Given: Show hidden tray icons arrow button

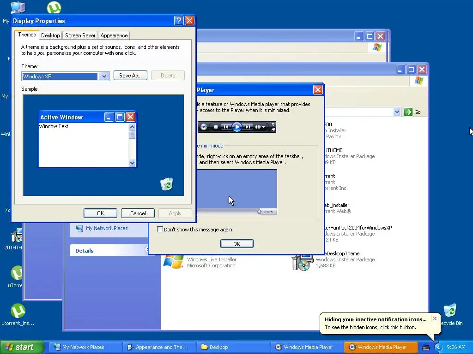Looking at the screenshot, I should (438, 348).
